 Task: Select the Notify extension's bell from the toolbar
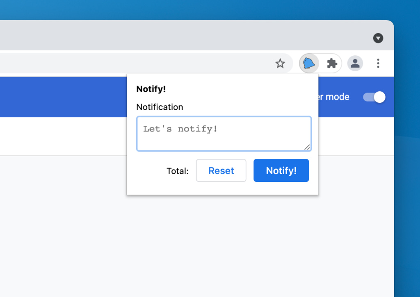coord(308,63)
